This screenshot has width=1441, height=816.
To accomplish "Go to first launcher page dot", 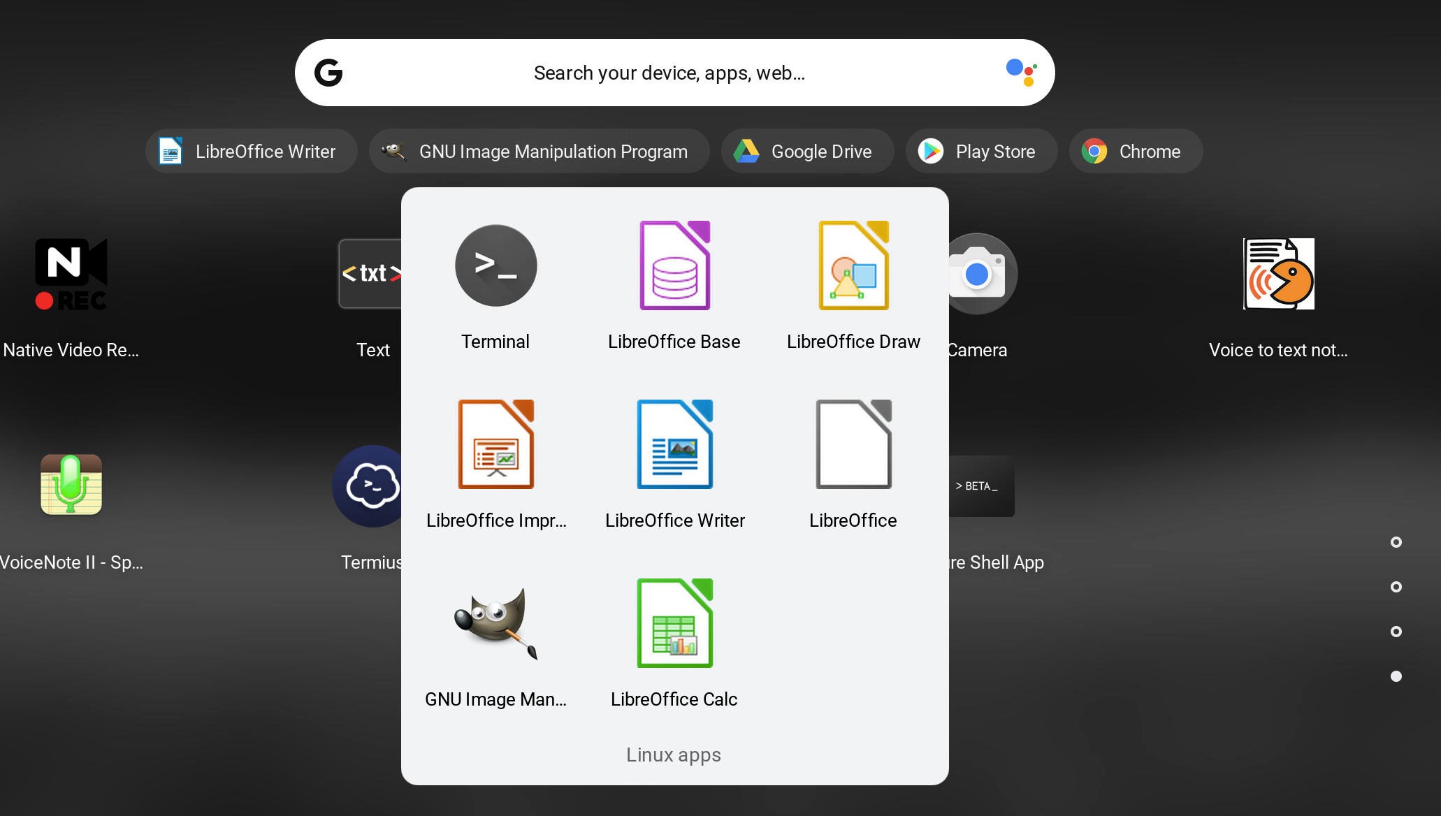I will 1396,542.
